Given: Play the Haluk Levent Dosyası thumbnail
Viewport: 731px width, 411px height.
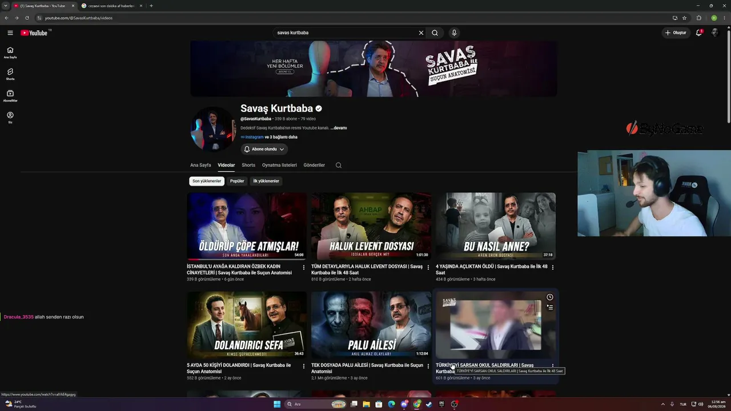Looking at the screenshot, I should [x=371, y=226].
